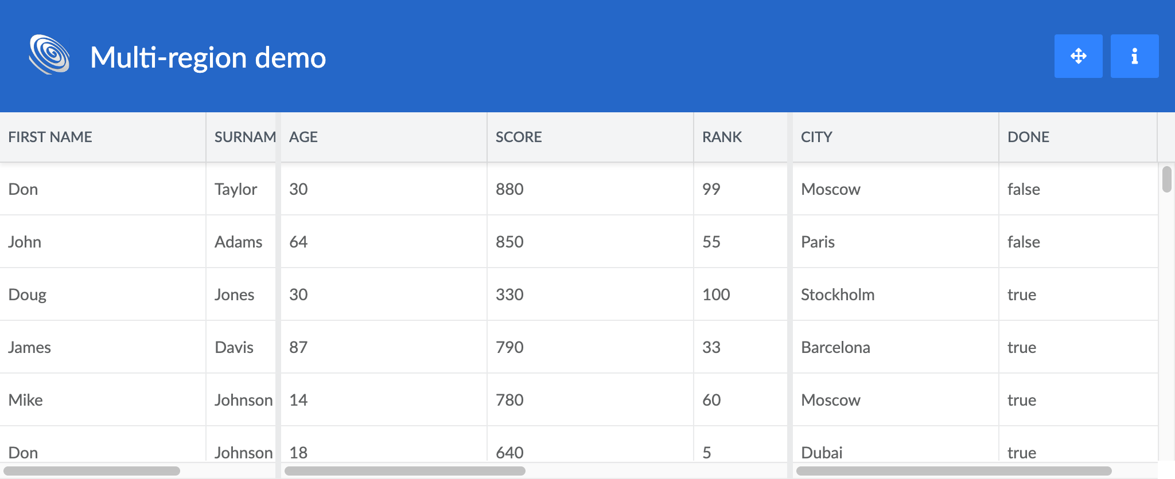Click the right region horizontal scrollbar
1175x479 pixels.
tap(954, 471)
